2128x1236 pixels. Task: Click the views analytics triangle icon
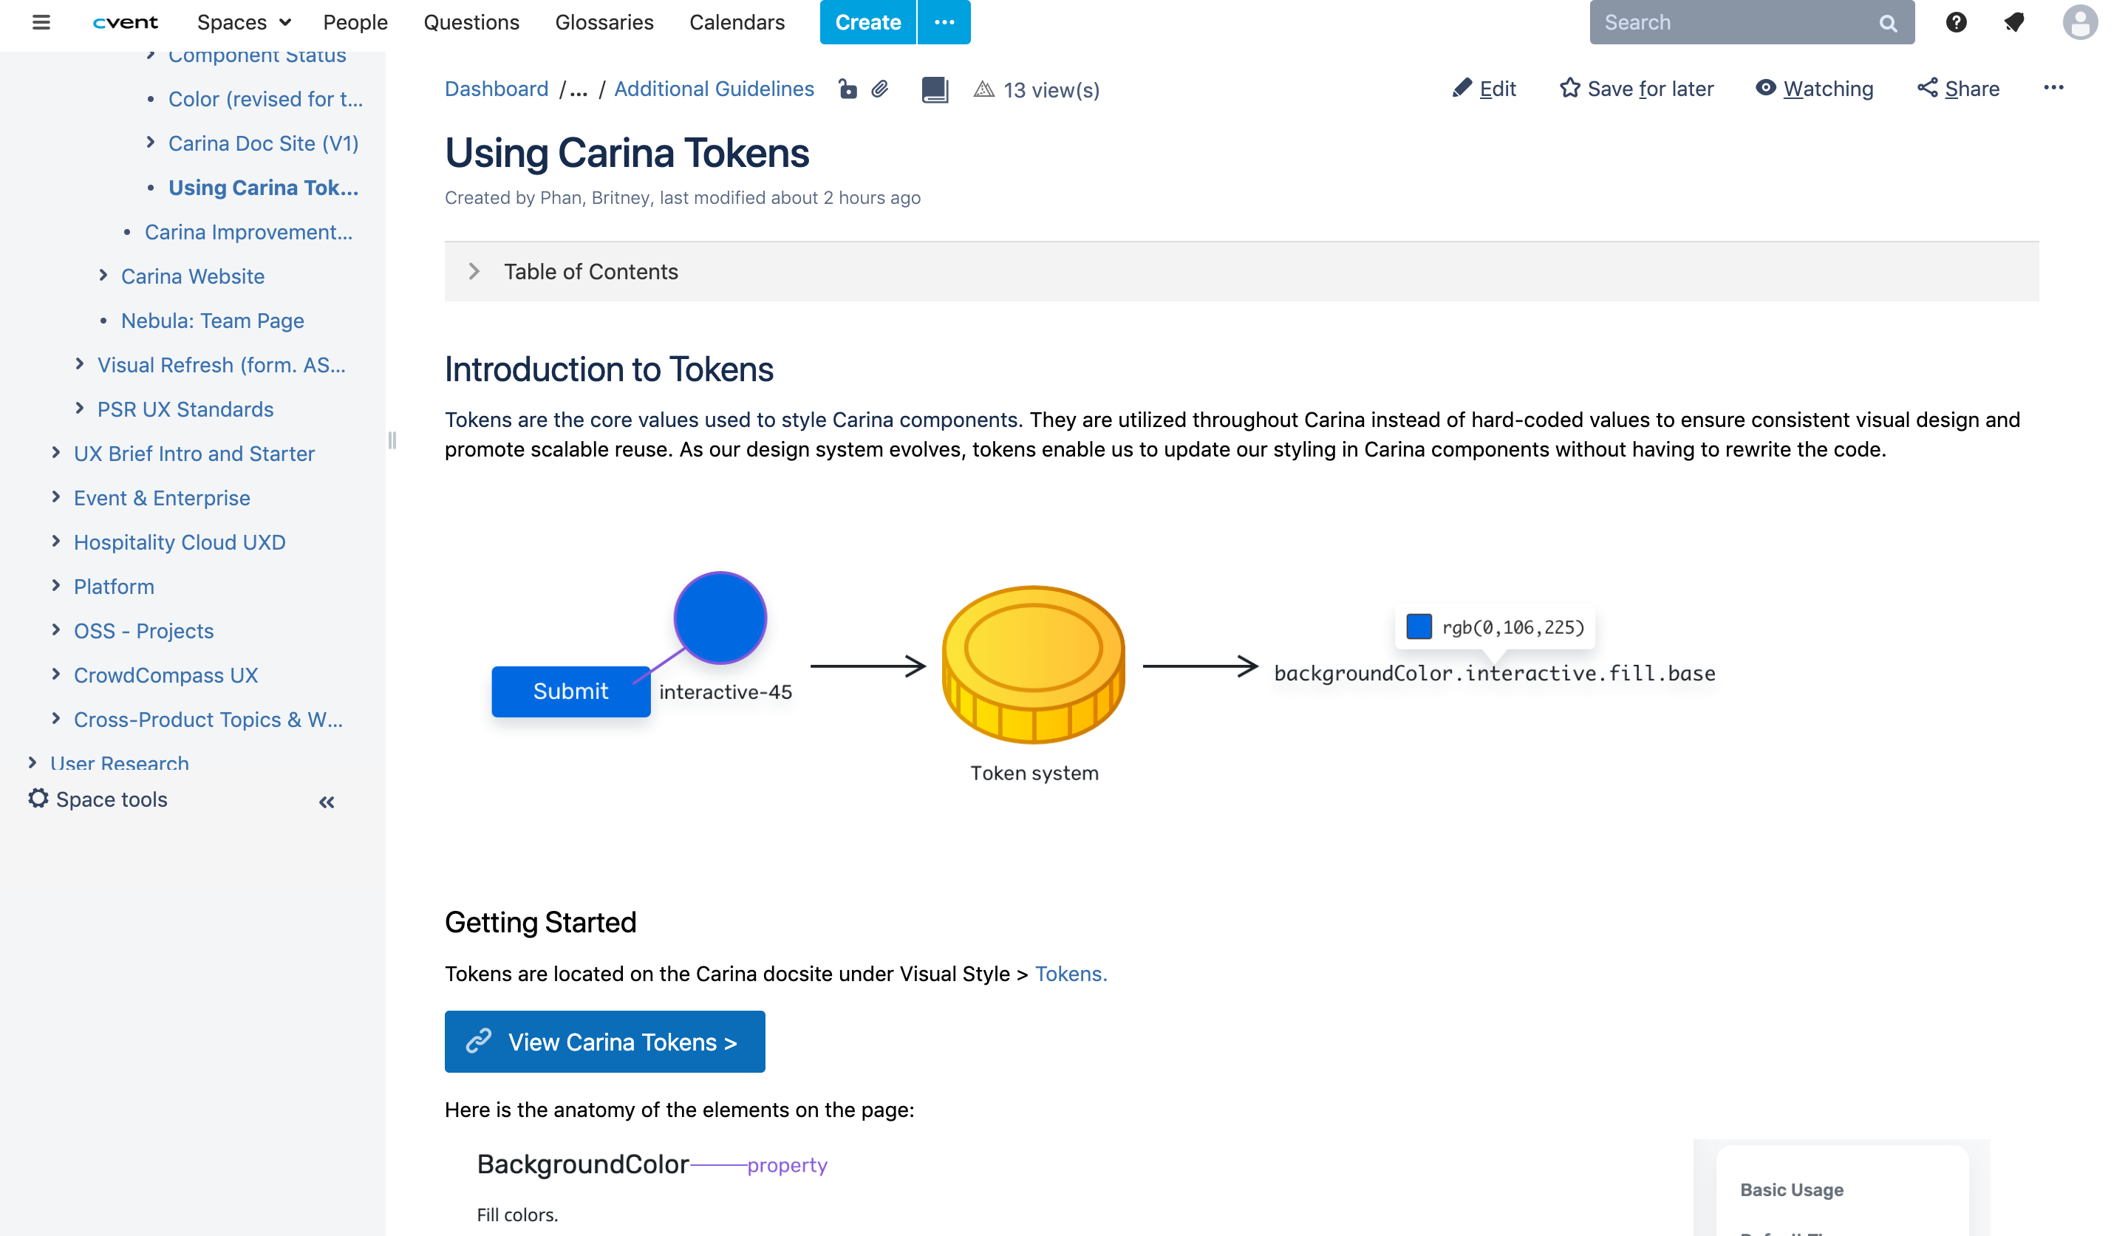pos(983,89)
